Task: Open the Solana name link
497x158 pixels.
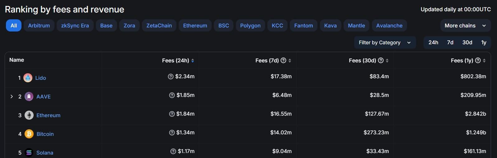Action: 45,153
